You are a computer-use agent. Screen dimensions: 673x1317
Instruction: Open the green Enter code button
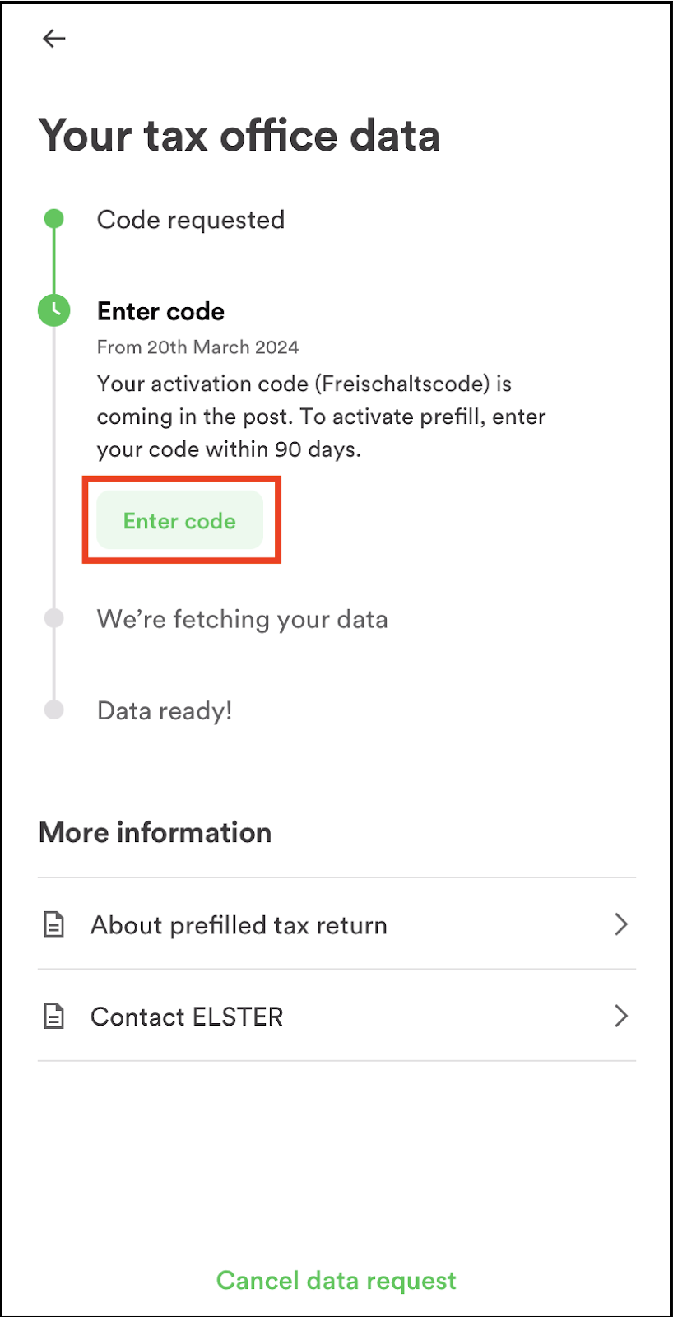coord(180,520)
